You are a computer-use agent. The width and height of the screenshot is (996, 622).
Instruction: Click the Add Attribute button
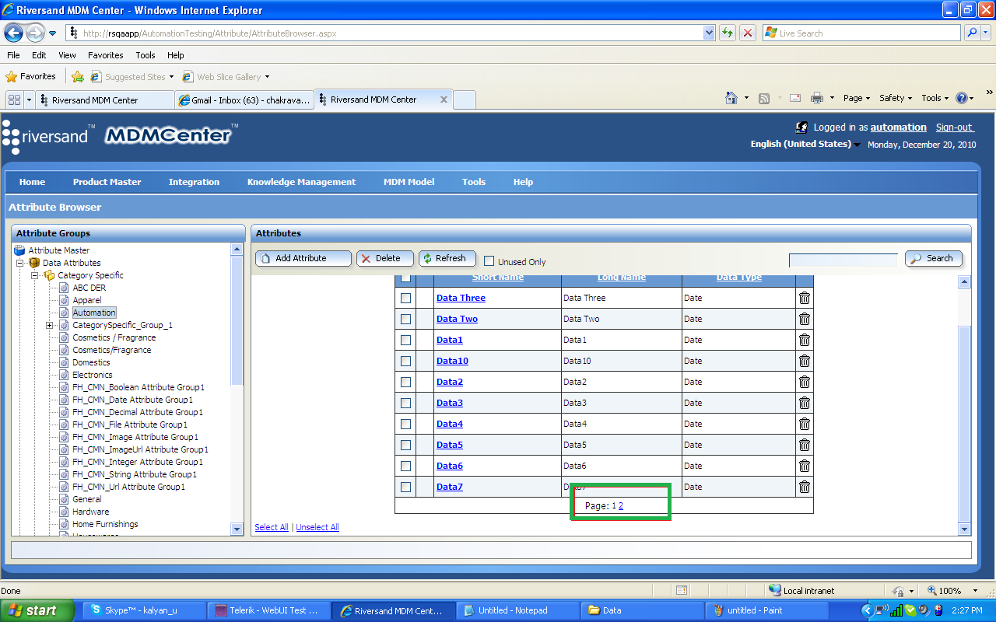point(303,258)
